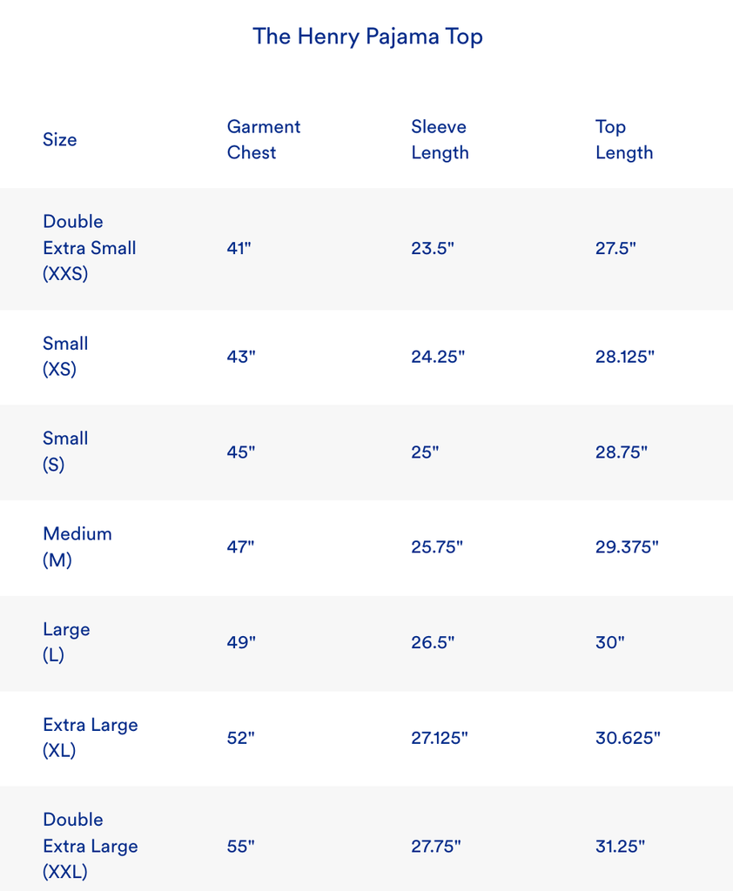Select the Medium (M) size label
The width and height of the screenshot is (733, 891).
77,546
